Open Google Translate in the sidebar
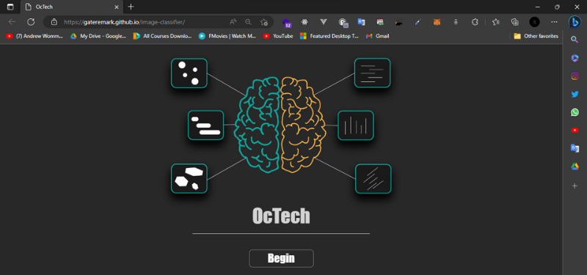 575,148
